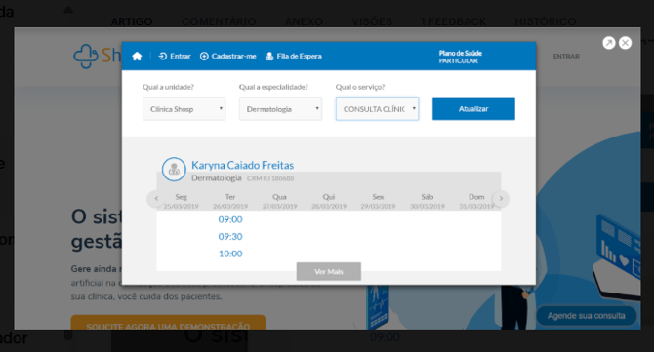Image resolution: width=654 pixels, height=352 pixels.
Task: Switch to the VISÕES tab
Action: tap(372, 21)
